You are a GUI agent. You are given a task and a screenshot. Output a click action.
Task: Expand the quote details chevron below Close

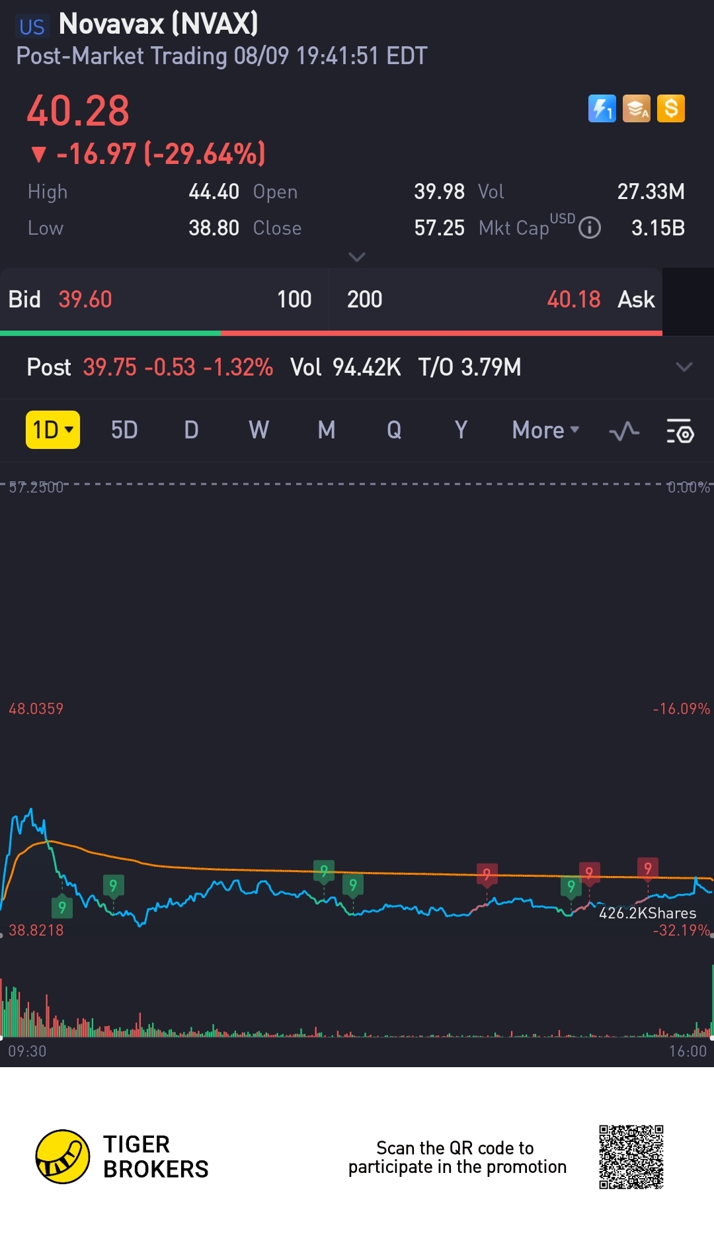(x=357, y=257)
